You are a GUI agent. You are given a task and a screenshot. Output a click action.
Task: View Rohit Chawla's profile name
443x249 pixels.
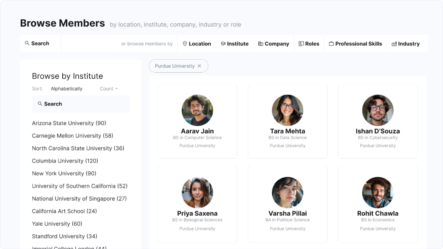click(378, 213)
